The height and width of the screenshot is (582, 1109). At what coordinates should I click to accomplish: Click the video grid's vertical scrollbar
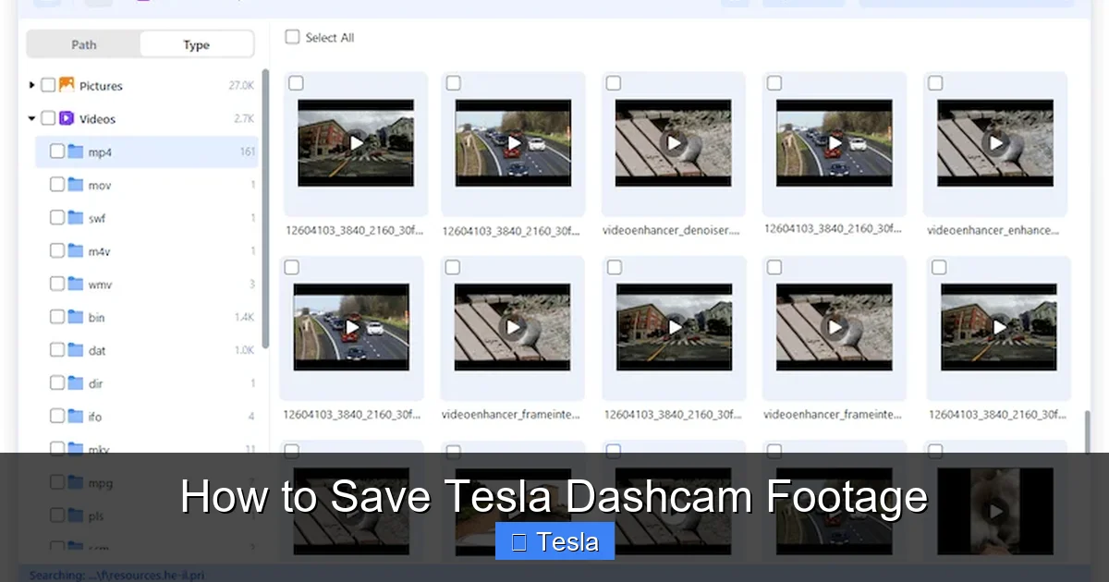[x=1087, y=432]
